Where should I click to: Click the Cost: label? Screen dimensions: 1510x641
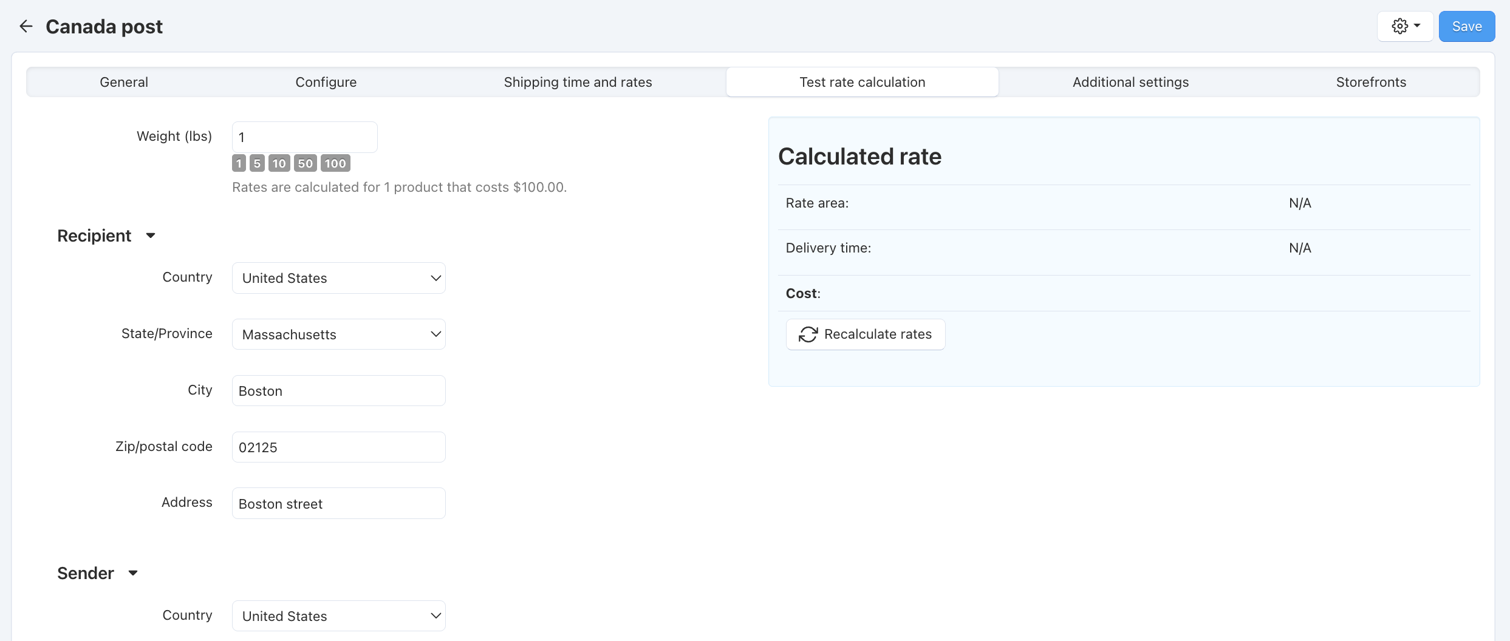point(803,294)
